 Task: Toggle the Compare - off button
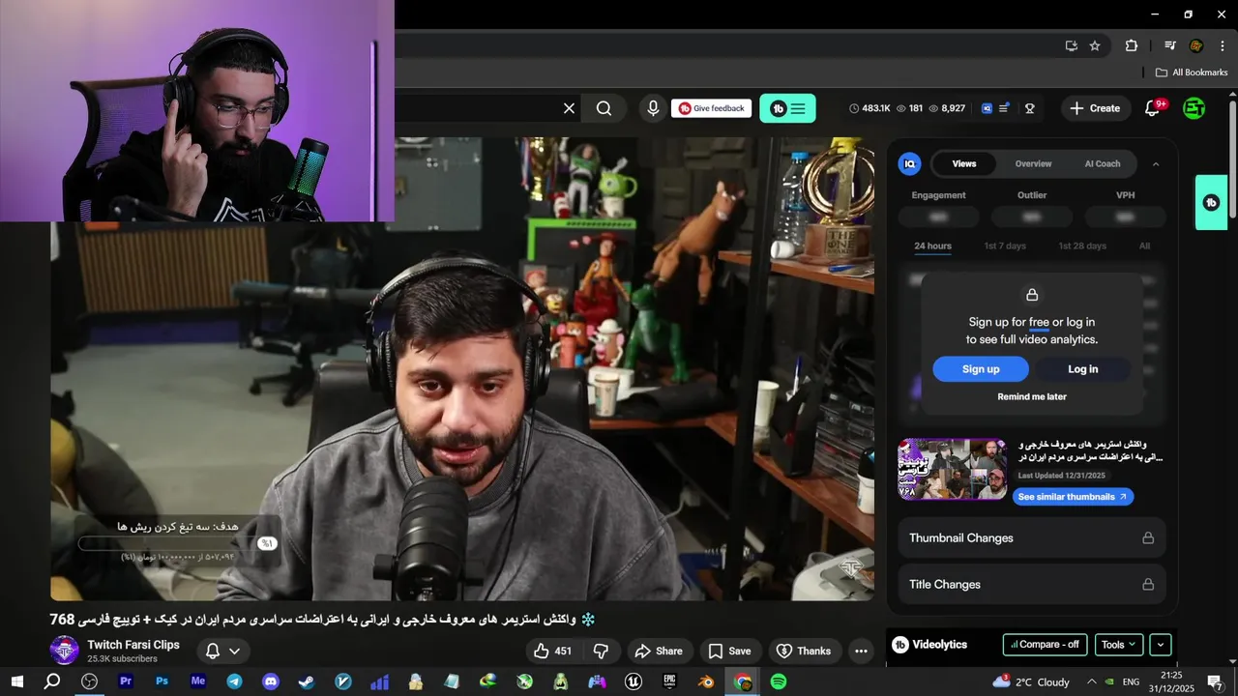coord(1045,645)
